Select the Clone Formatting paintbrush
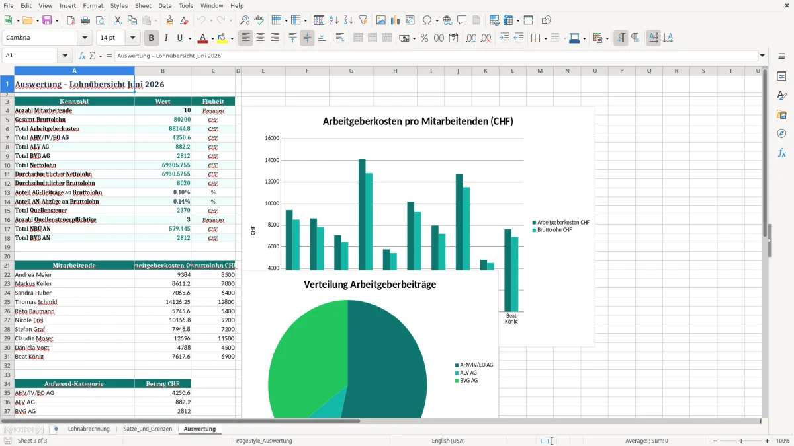 click(170, 20)
